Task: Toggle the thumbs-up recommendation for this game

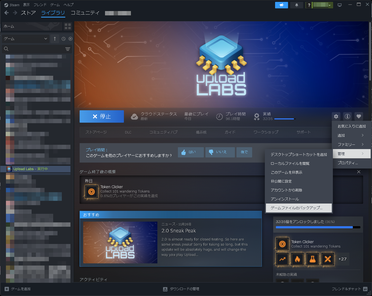Action: point(191,152)
